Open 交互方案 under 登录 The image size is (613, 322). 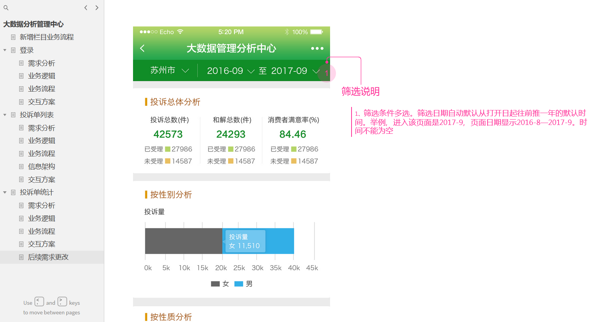41,102
